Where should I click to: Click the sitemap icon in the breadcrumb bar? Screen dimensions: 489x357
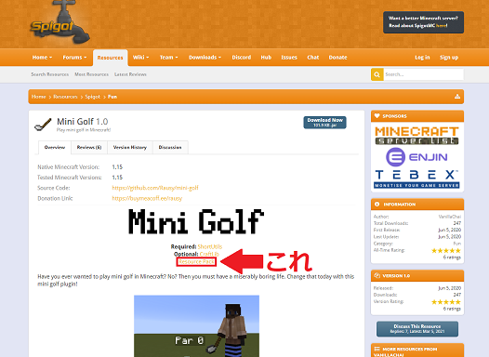[457, 97]
